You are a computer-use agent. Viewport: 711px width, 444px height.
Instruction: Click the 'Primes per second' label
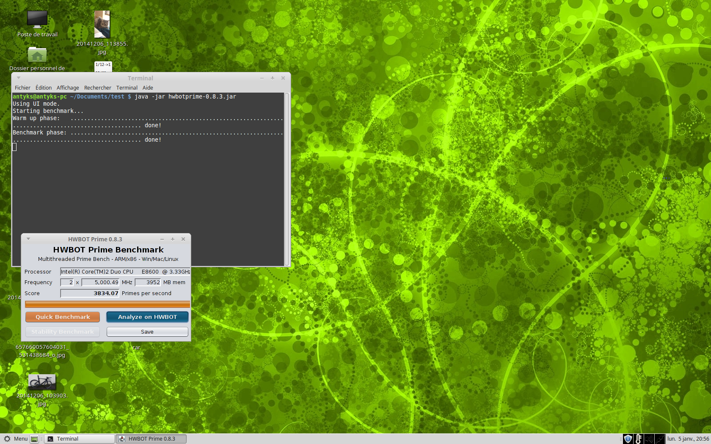coord(146,293)
